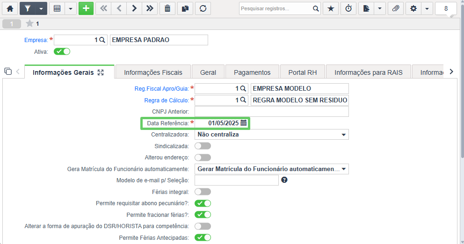Select the record tab labeled 1
Viewport: 464px width, 244px height.
12,24
